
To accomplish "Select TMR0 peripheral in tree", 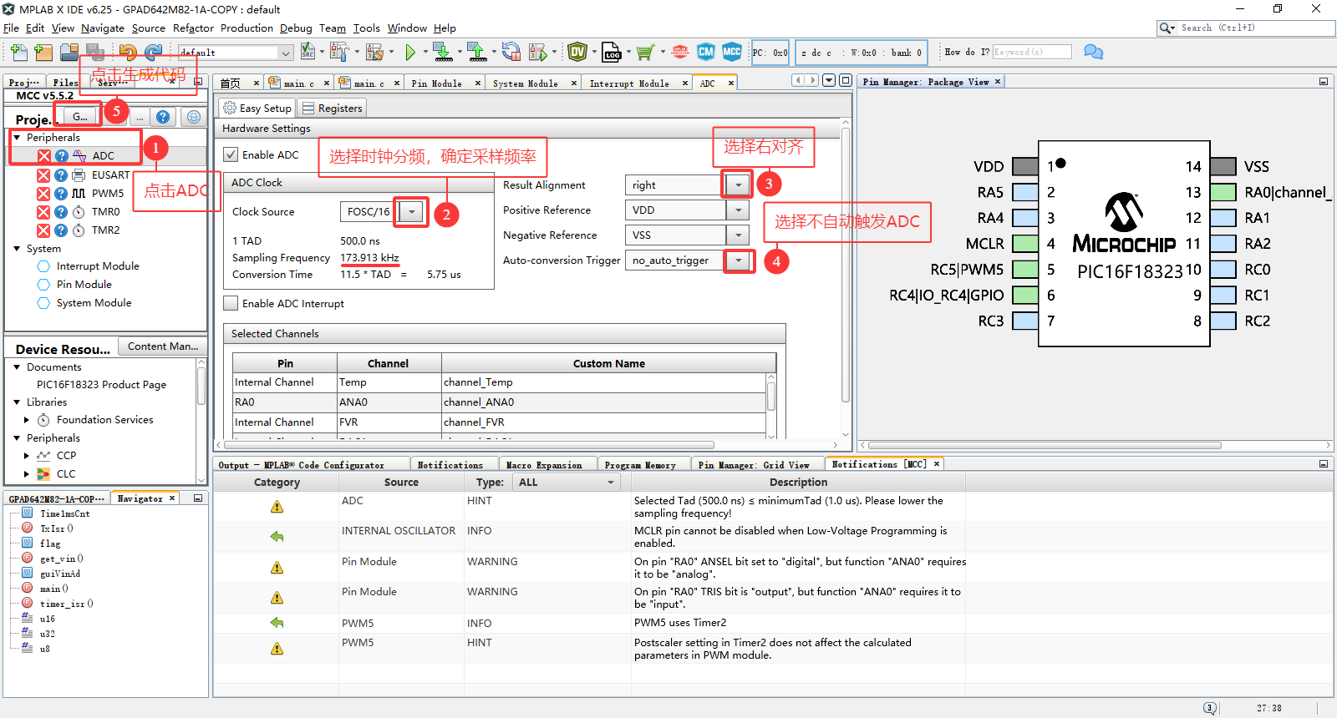I will tap(106, 212).
